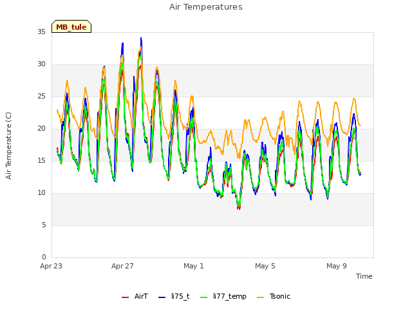The image size is (412, 309).
Task: Click the Apr 27 x-axis label
Action: tap(122, 266)
